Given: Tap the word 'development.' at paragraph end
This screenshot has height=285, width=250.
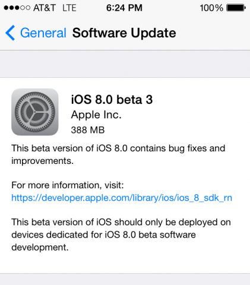Looking at the screenshot, I should coord(40,248).
